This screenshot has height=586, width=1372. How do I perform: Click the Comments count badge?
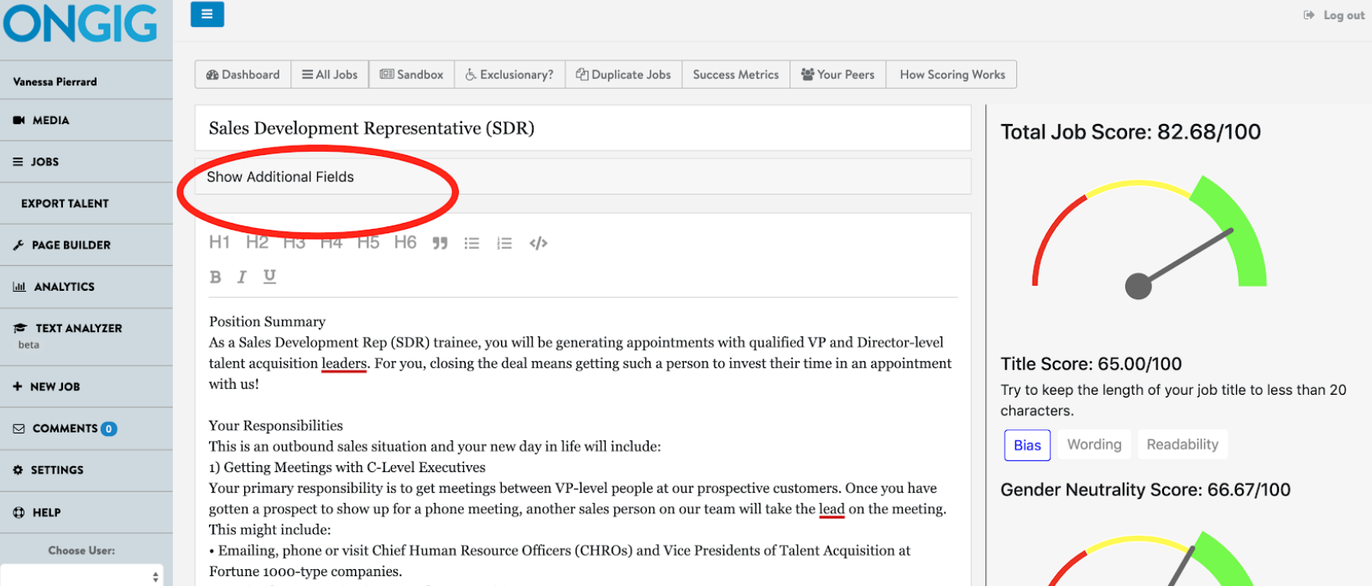tap(108, 429)
